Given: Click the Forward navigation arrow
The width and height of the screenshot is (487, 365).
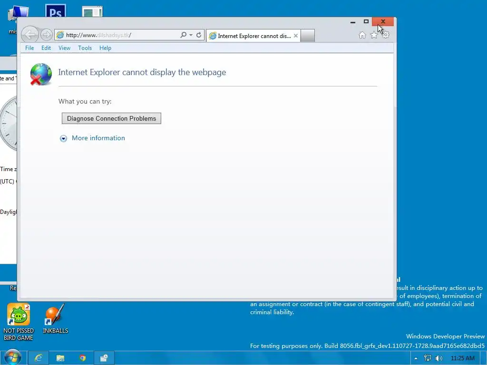Looking at the screenshot, I should tap(47, 35).
